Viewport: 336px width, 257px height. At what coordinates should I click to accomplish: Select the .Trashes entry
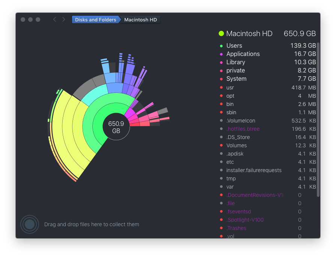267,228
